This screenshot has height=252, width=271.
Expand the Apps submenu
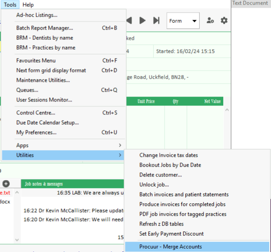click(x=63, y=145)
